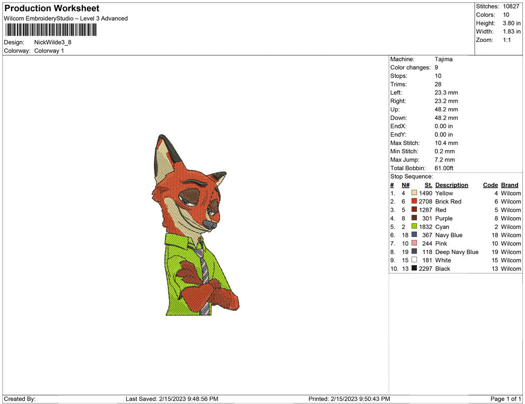Click the Brick Red thread color swatch

(x=414, y=201)
